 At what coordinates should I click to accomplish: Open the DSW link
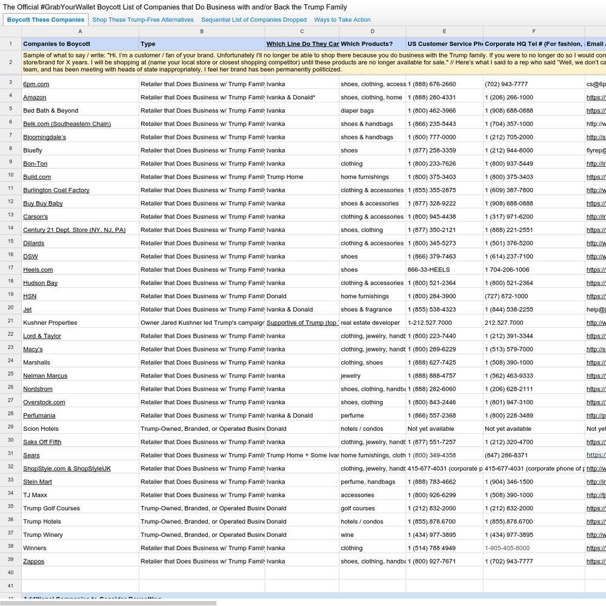click(30, 256)
